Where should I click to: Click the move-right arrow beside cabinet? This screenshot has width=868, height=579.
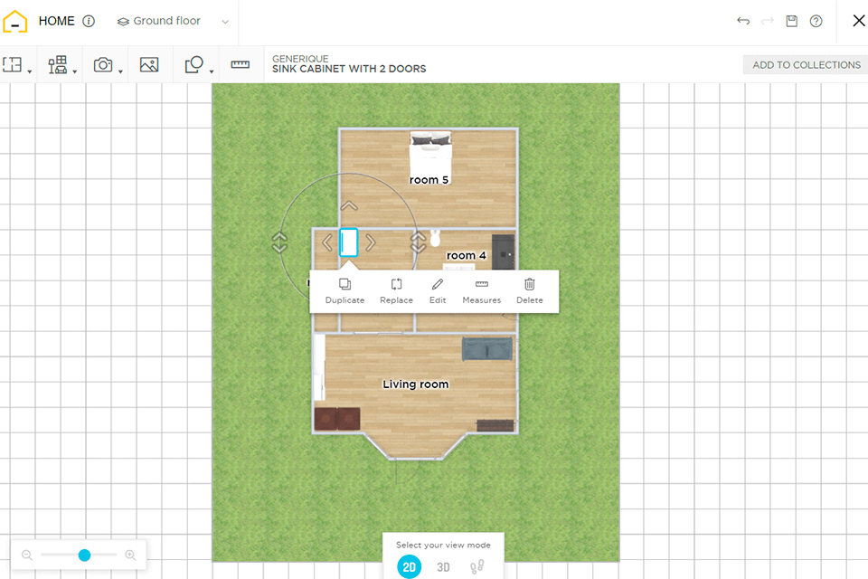[x=371, y=242]
